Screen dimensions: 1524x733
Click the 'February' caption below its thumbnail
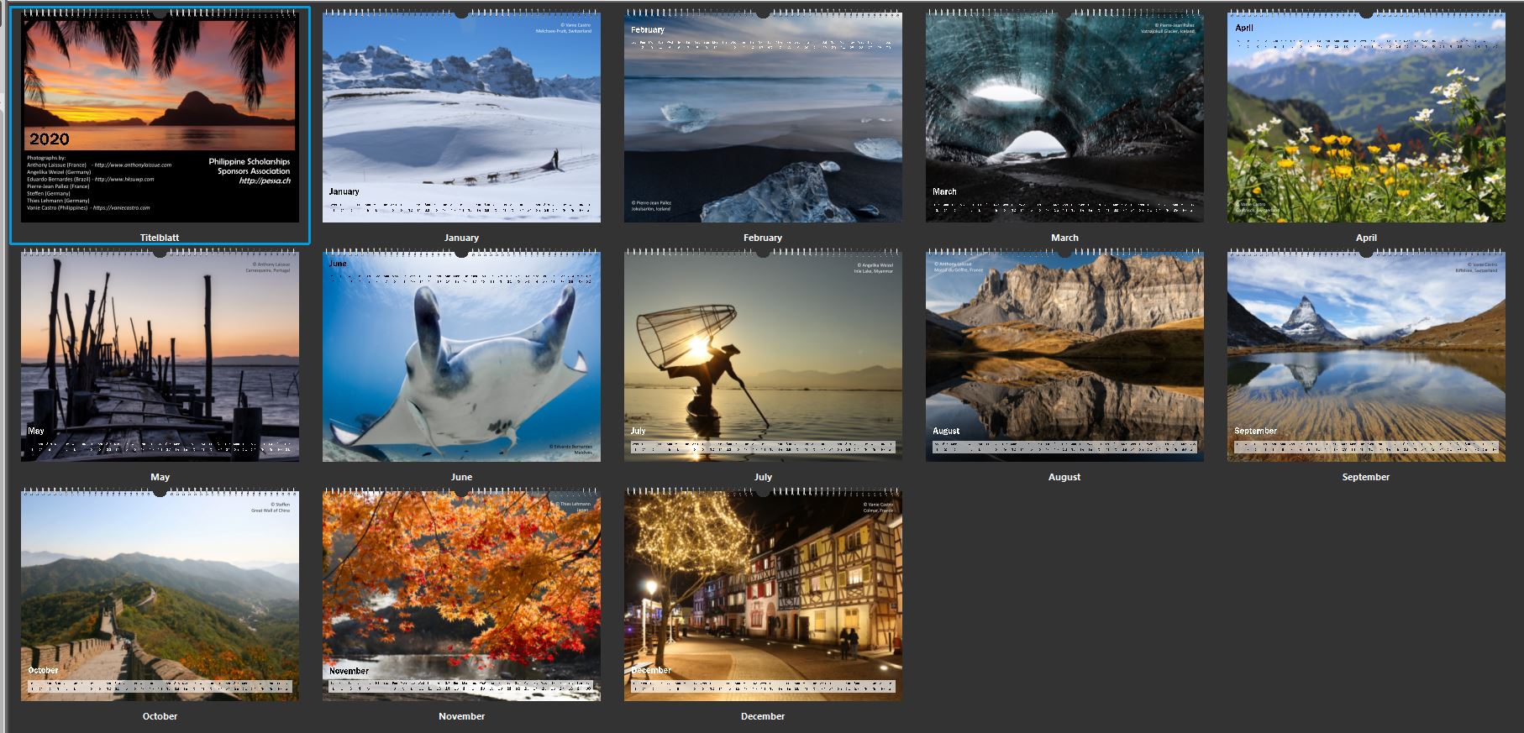[763, 238]
